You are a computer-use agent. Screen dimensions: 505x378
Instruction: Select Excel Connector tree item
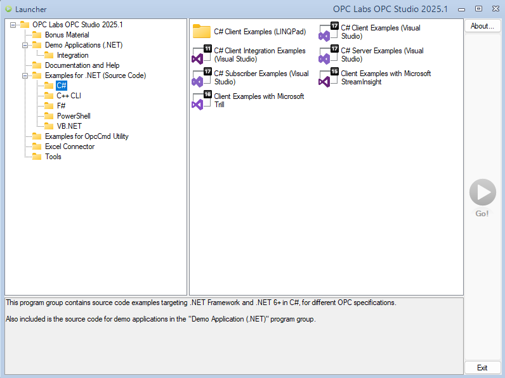click(x=69, y=147)
